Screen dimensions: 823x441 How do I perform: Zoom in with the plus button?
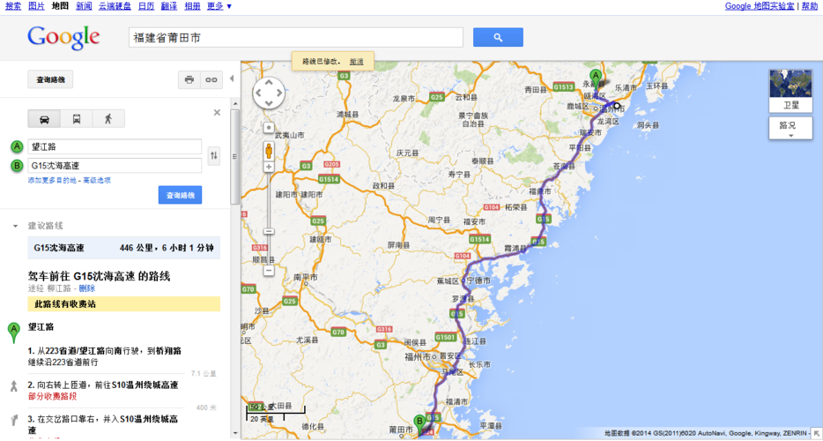[269, 167]
